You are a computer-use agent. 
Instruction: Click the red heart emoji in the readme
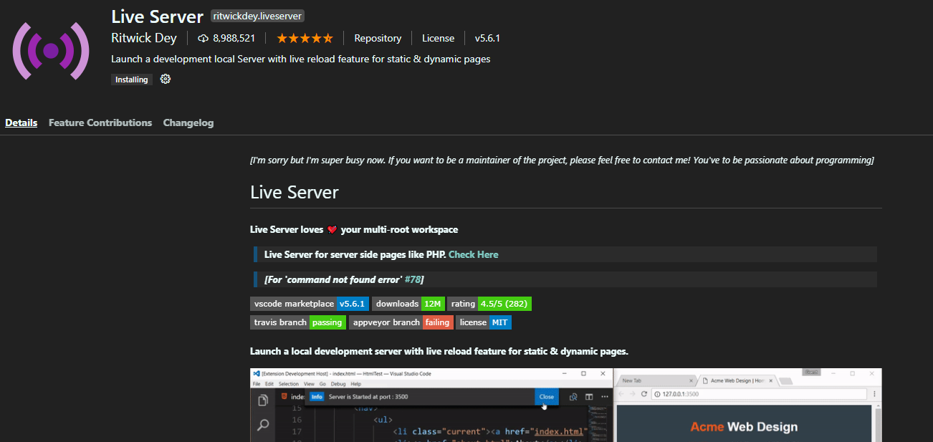pyautogui.click(x=332, y=230)
